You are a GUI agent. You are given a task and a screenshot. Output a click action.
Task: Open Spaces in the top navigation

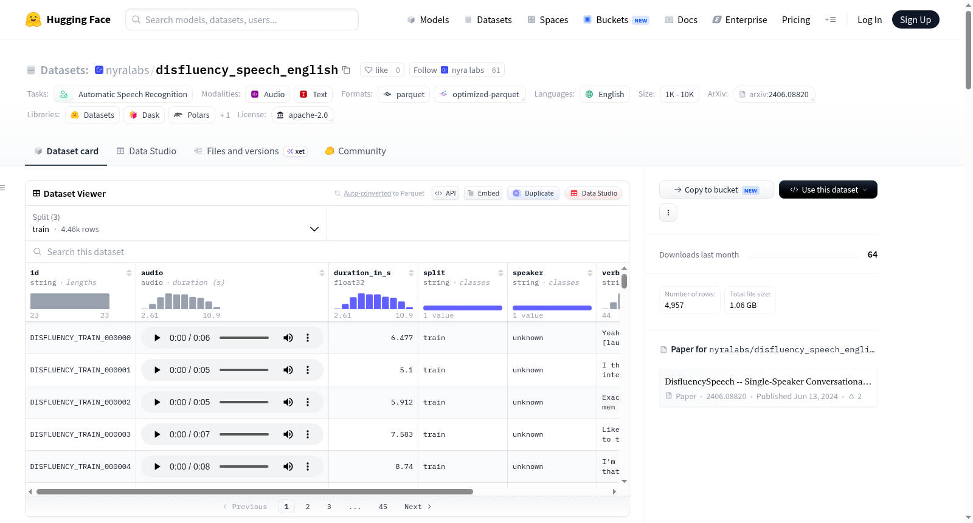547,19
